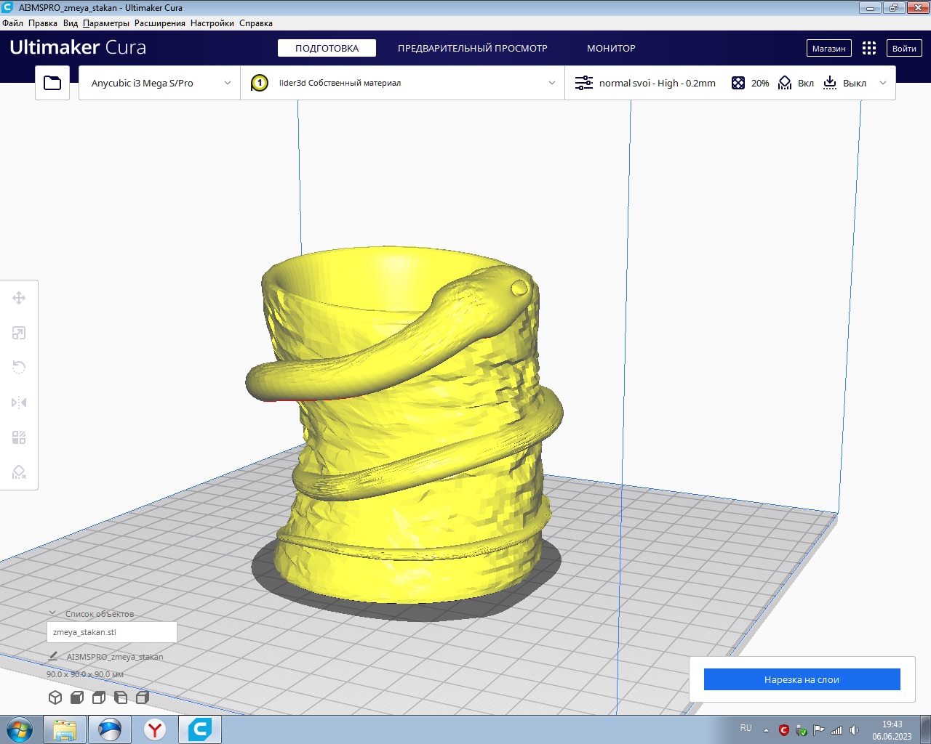Open the Расширения menu
Image resolution: width=931 pixels, height=744 pixels.
159,23
